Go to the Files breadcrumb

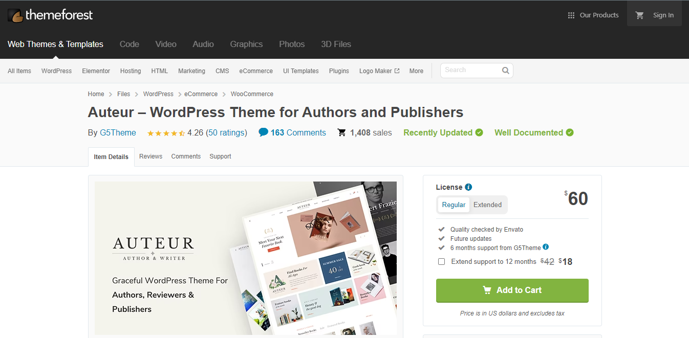[x=124, y=94]
